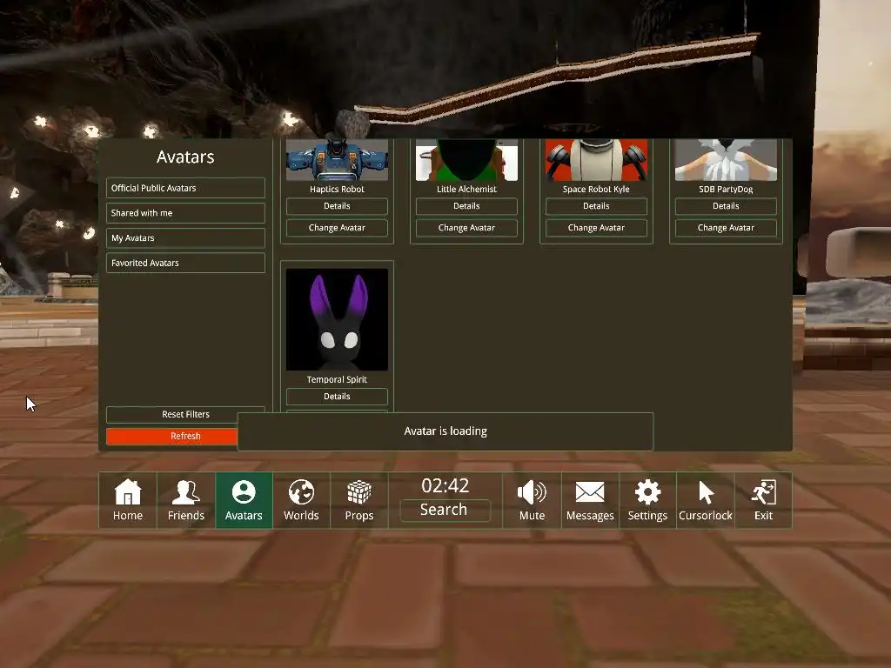Select the Haptics Robot thumbnail

[337, 160]
